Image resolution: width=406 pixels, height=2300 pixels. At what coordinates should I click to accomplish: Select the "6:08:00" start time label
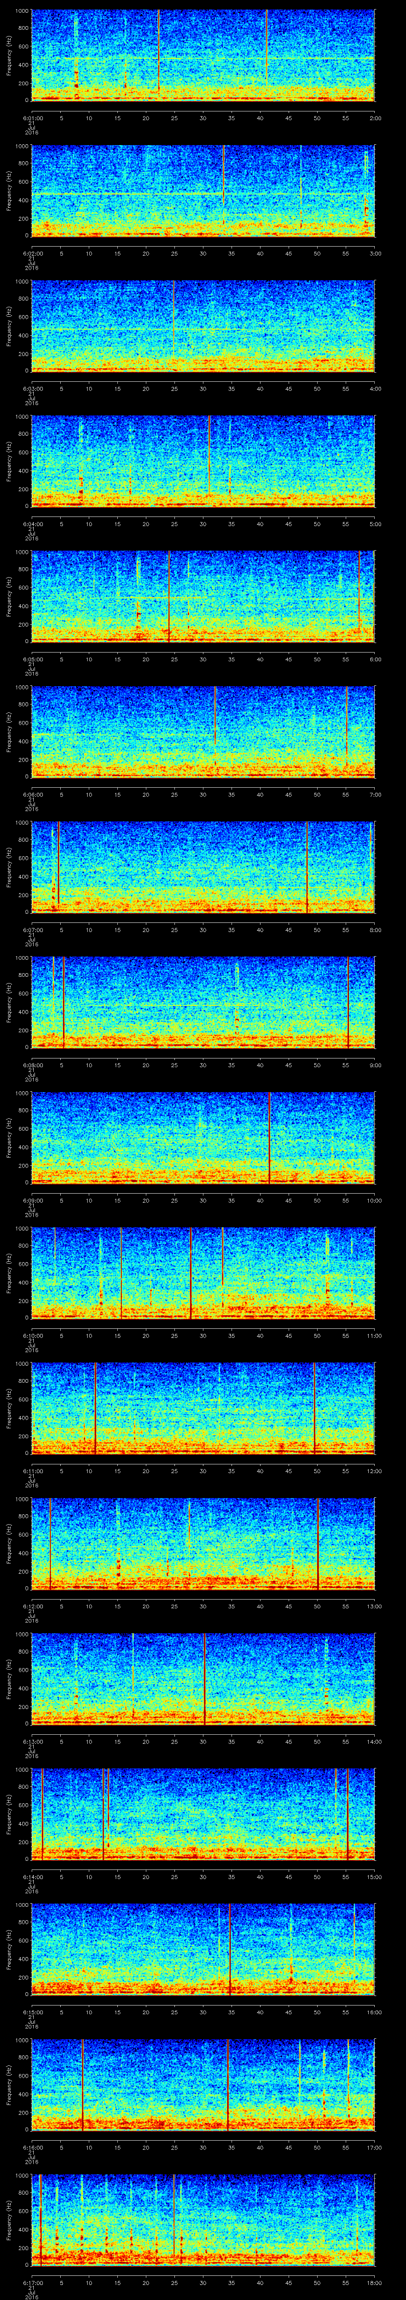32,1065
